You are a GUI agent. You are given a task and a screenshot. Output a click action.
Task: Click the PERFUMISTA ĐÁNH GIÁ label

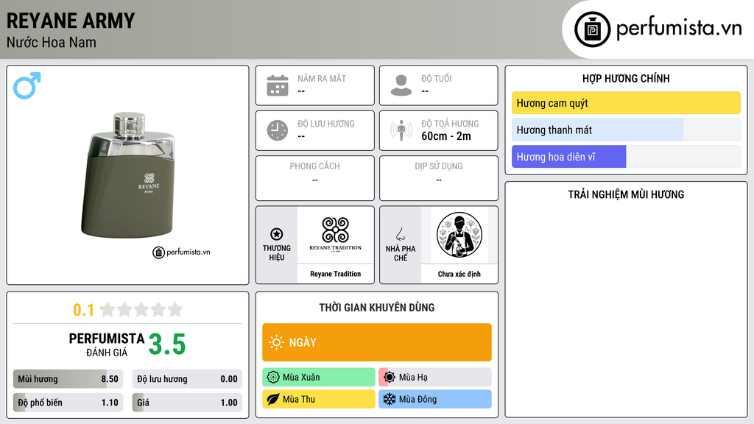[107, 344]
